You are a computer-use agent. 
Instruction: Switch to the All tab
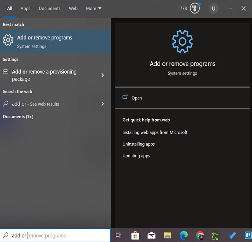point(10,9)
